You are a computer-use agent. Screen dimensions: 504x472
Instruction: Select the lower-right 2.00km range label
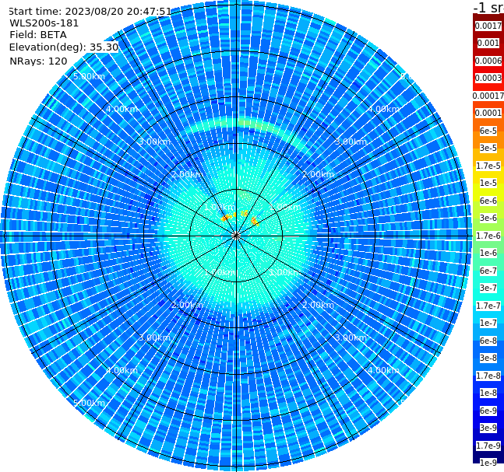tap(318, 305)
